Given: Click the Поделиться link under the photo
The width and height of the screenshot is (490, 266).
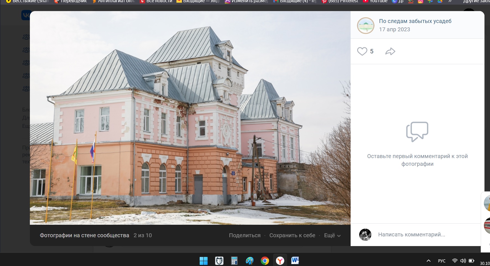Looking at the screenshot, I should 244,235.
